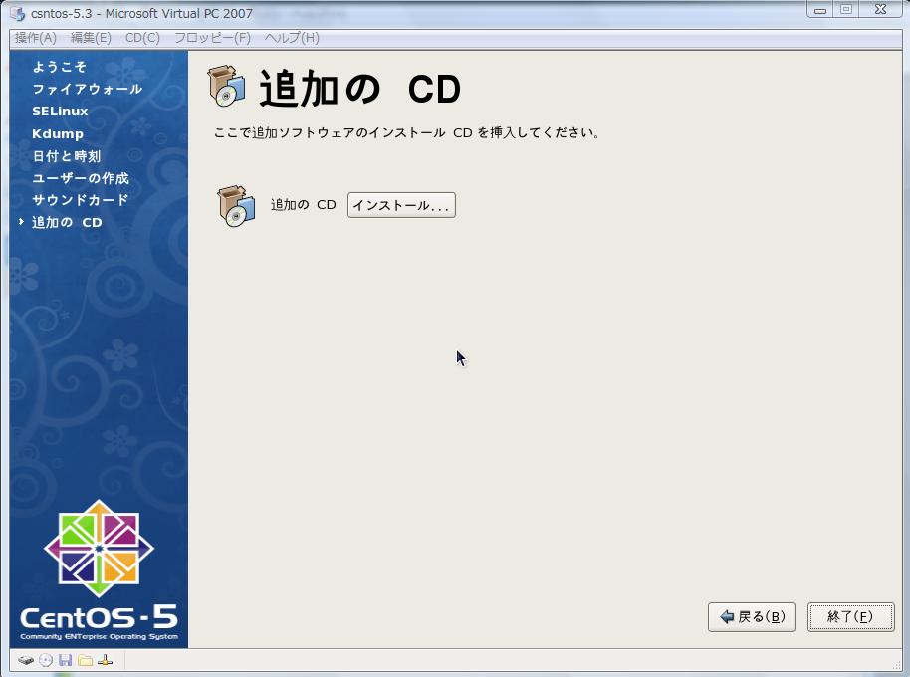This screenshot has height=677, width=910.
Task: Click the package CD icon beside the heading
Action: point(227,87)
